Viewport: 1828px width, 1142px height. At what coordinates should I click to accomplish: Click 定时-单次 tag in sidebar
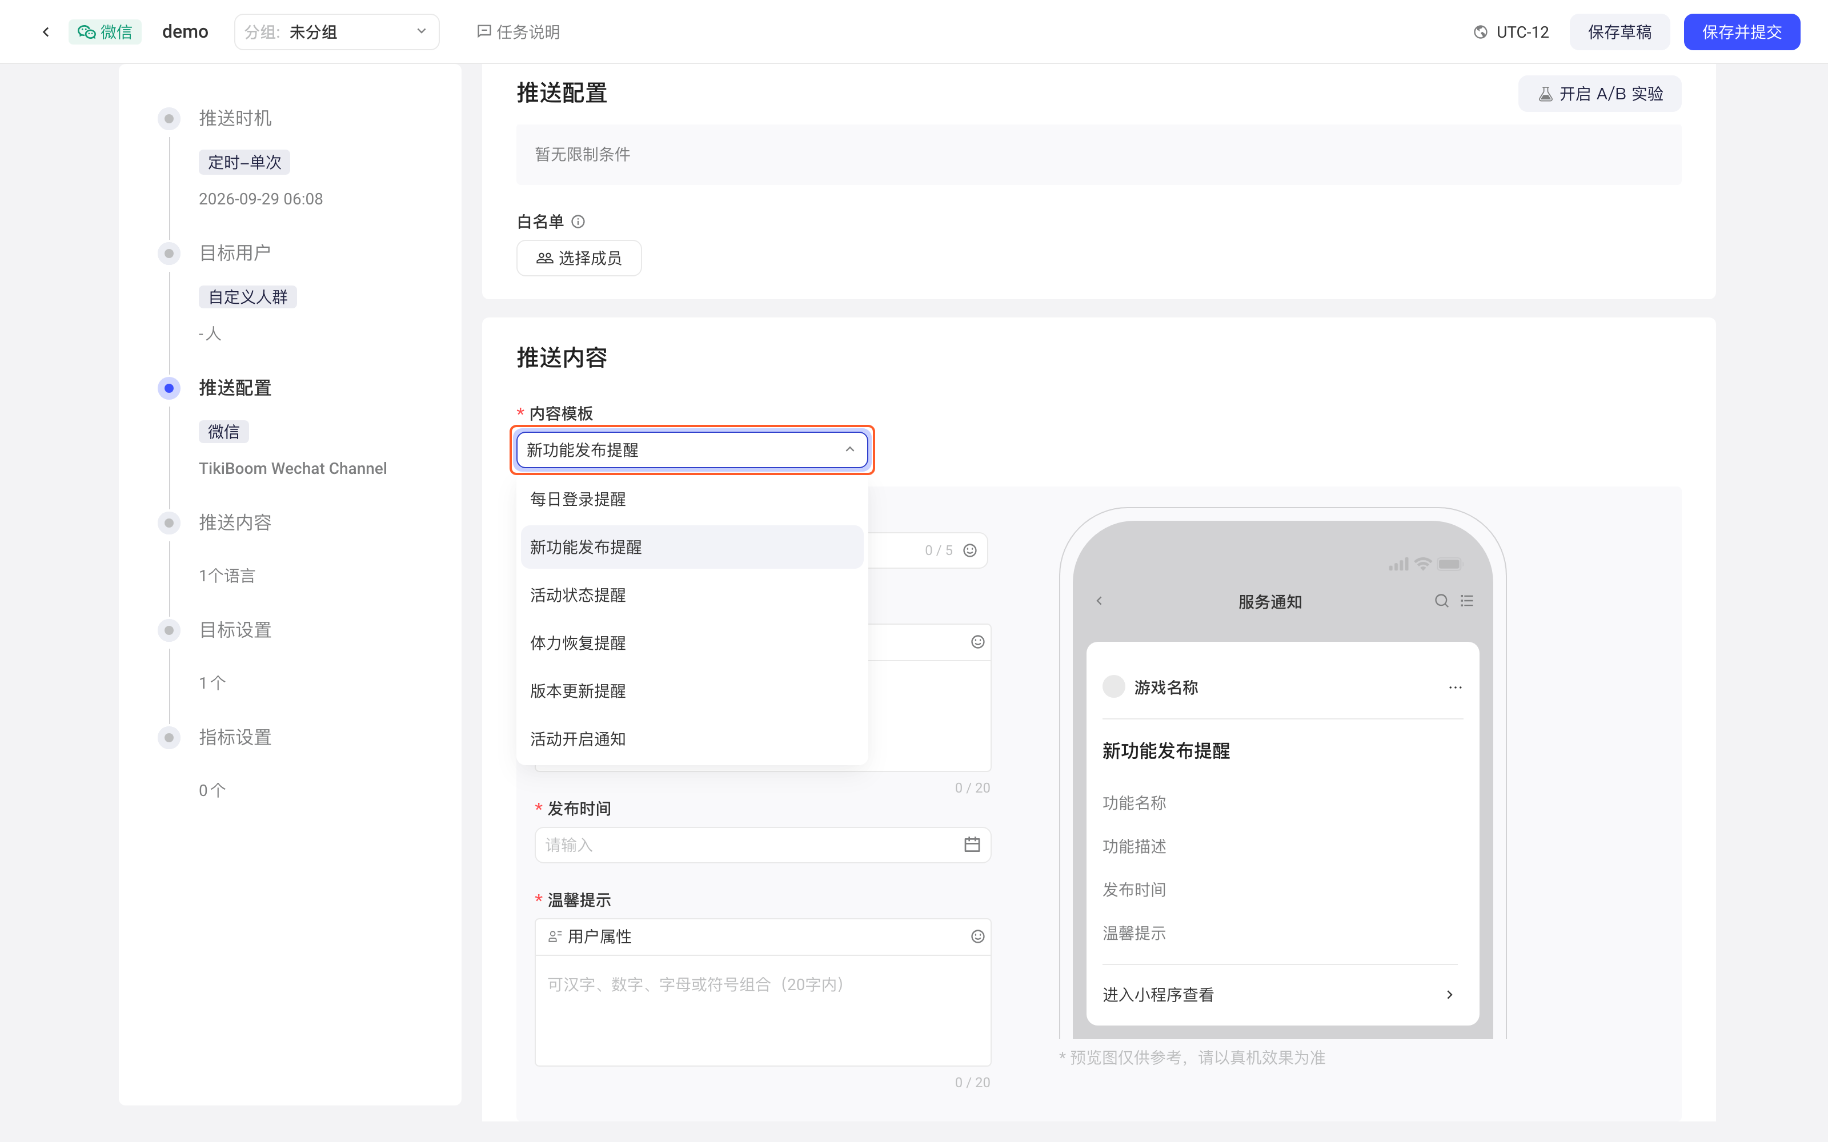[244, 162]
